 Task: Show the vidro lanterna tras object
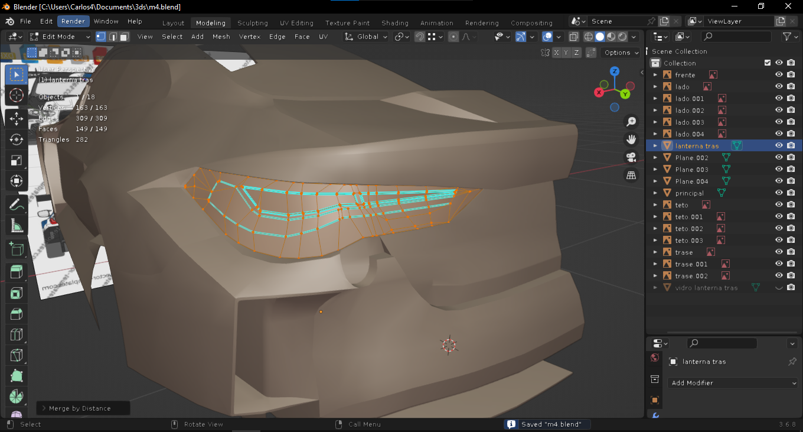tap(779, 287)
